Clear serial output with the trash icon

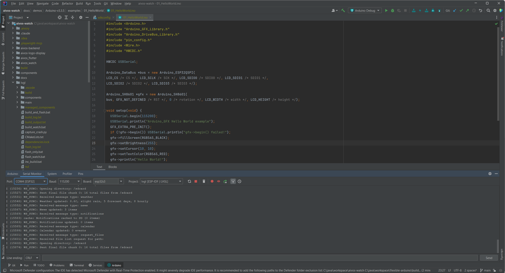pos(204,181)
